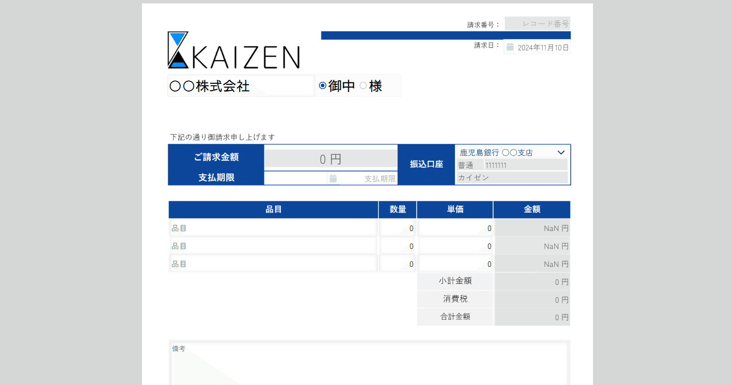
Task: Click the bank dropdown chevron arrow
Action: pyautogui.click(x=561, y=152)
